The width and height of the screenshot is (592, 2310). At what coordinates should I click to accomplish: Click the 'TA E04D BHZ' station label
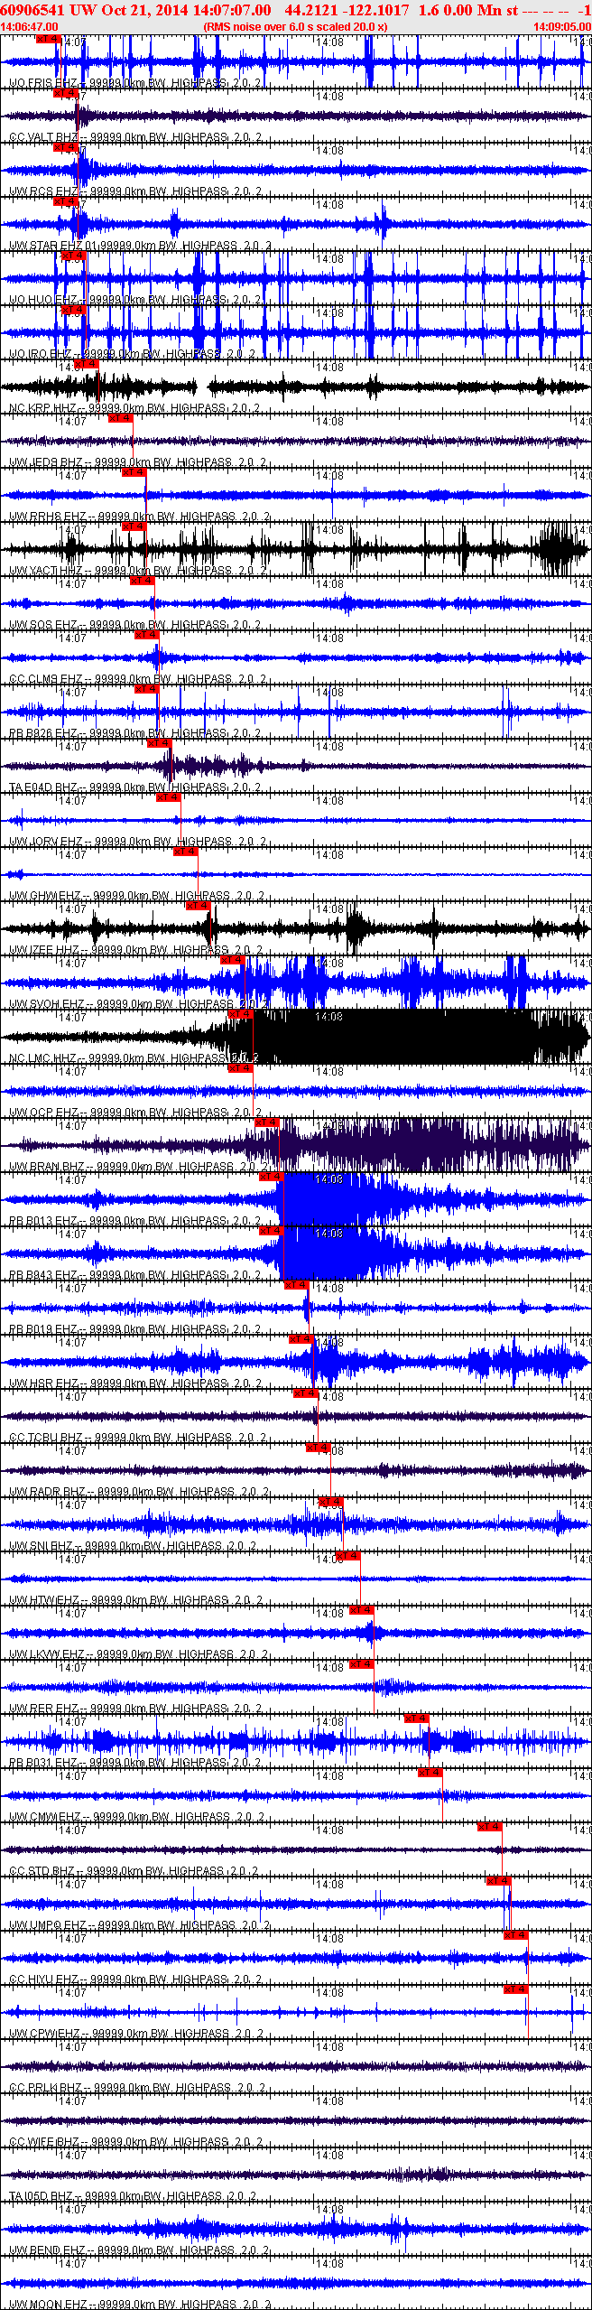tap(43, 787)
